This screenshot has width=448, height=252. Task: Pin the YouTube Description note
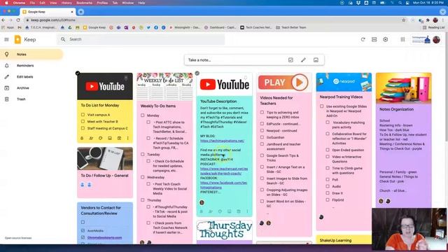click(245, 78)
